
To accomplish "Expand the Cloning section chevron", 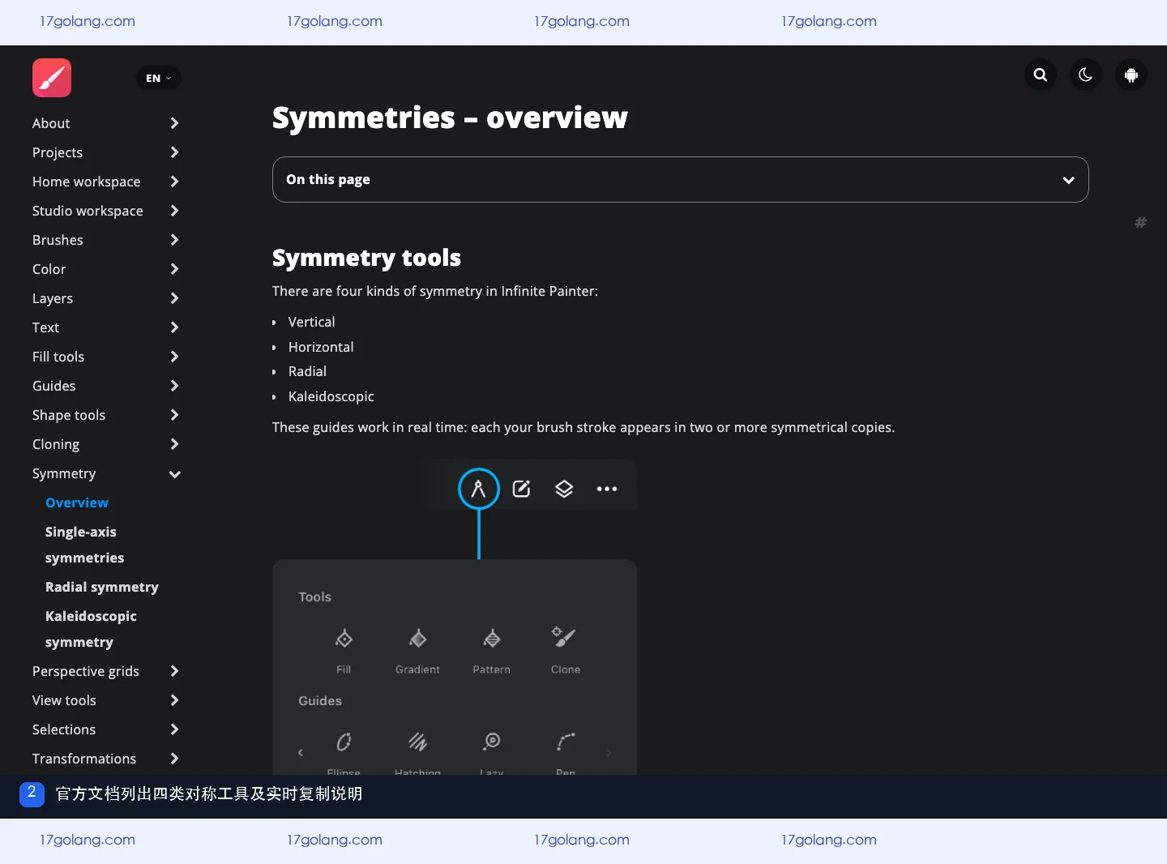I will (x=174, y=444).
